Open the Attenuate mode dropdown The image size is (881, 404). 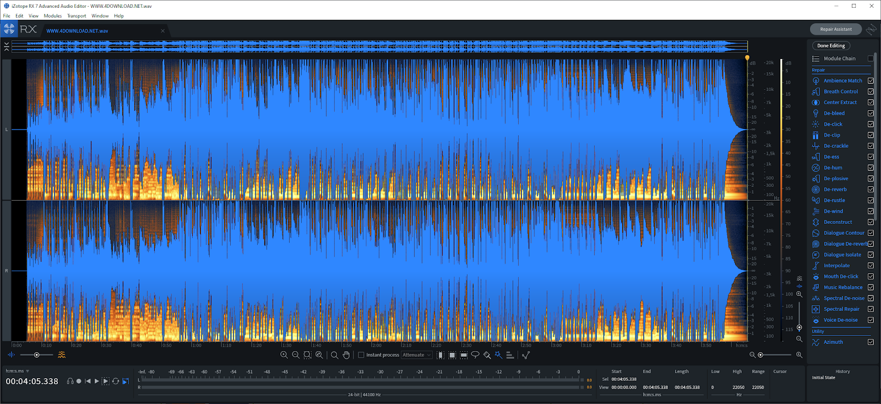417,355
